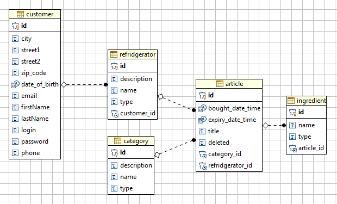Image resolution: width=337 pixels, height=204 pixels.
Task: Click the text type icon beside title
Action: click(x=202, y=131)
